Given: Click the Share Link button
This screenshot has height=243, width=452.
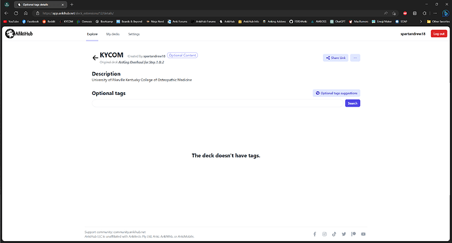Looking at the screenshot, I should [x=335, y=58].
